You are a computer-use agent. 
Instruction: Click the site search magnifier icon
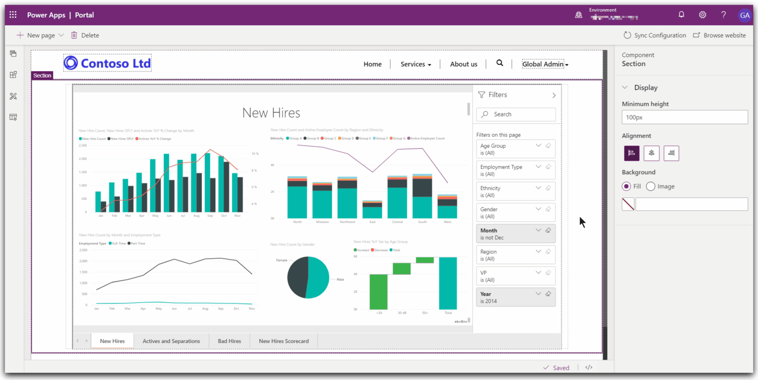(500, 63)
